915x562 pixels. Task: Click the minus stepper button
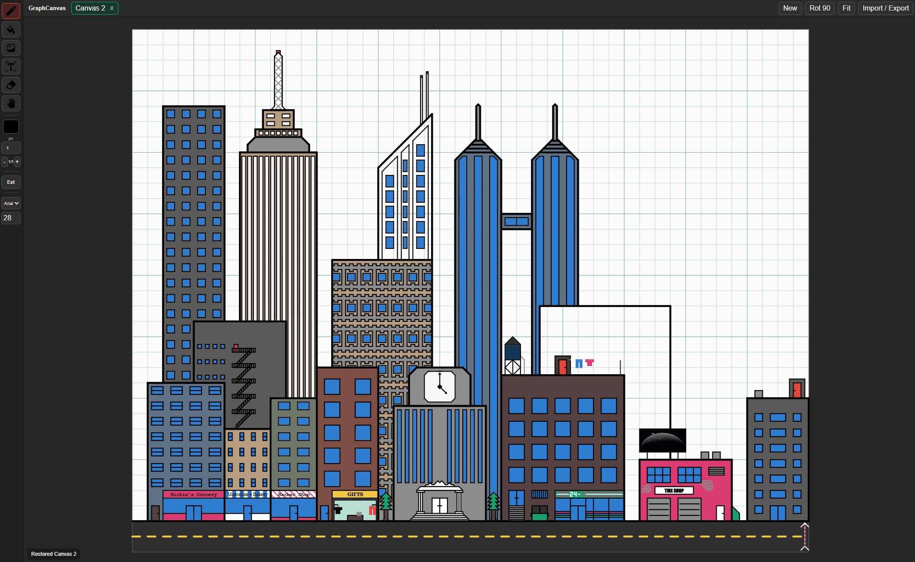(x=4, y=162)
